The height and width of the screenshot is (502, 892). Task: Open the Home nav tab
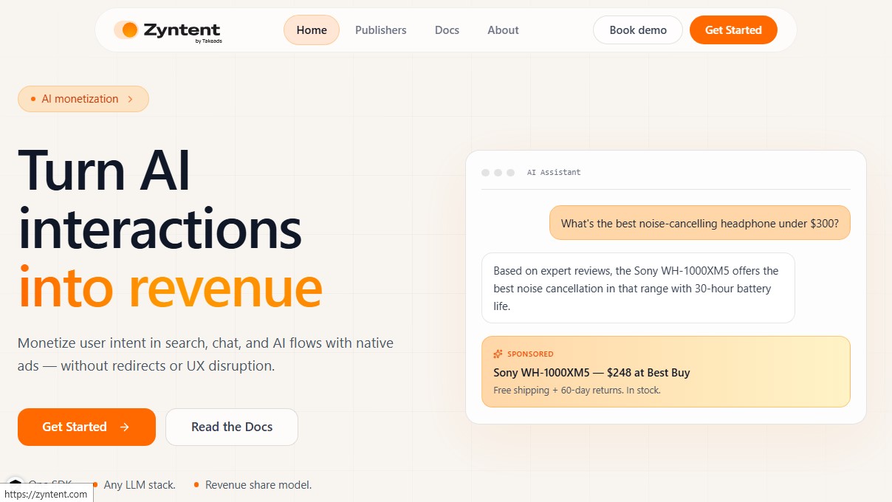312,30
